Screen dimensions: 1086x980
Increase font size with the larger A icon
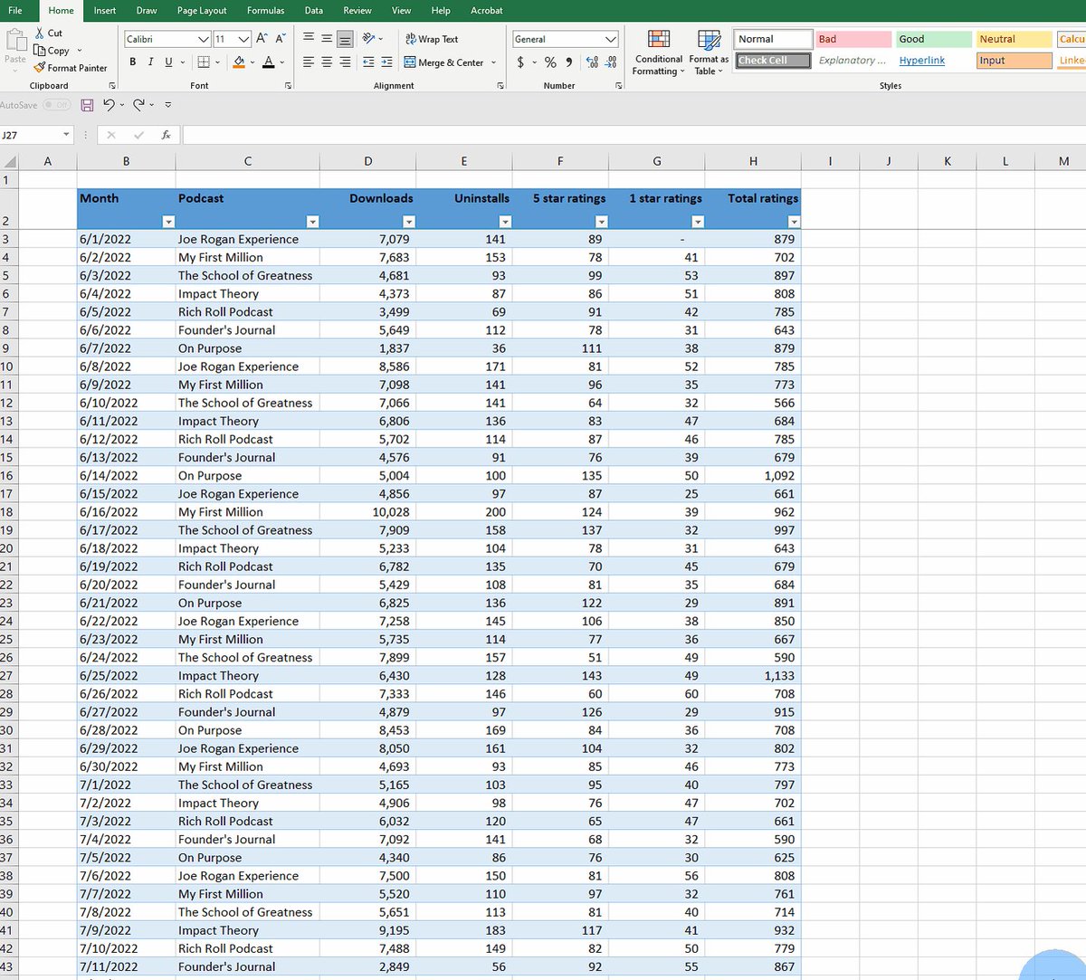click(x=262, y=39)
